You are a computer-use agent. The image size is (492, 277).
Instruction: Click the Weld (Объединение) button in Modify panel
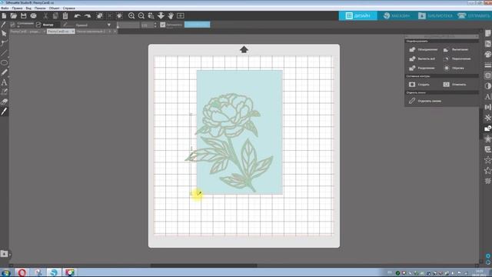pyautogui.click(x=423, y=49)
